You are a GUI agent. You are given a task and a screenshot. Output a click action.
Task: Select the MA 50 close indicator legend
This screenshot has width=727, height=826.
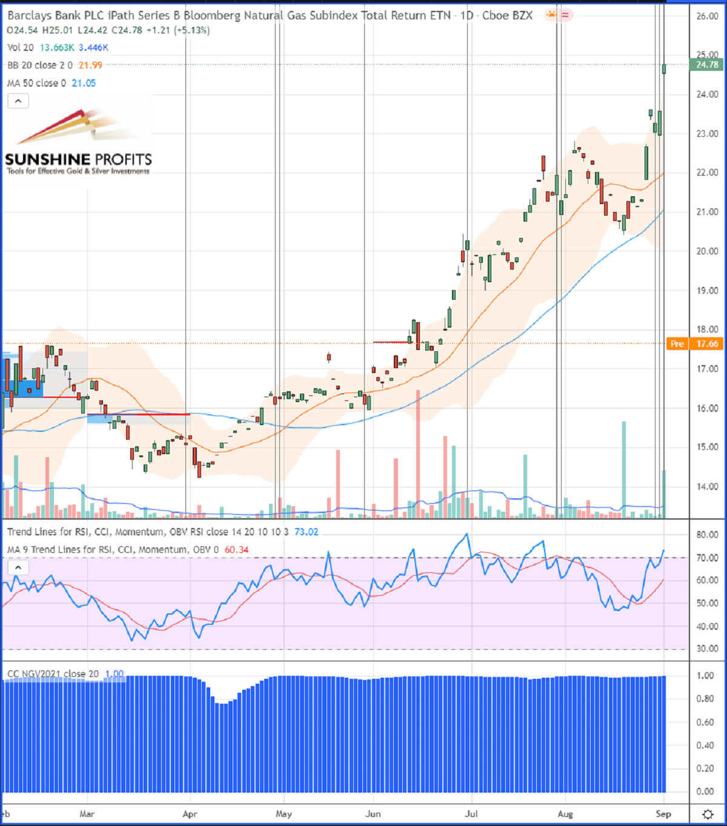coord(36,84)
